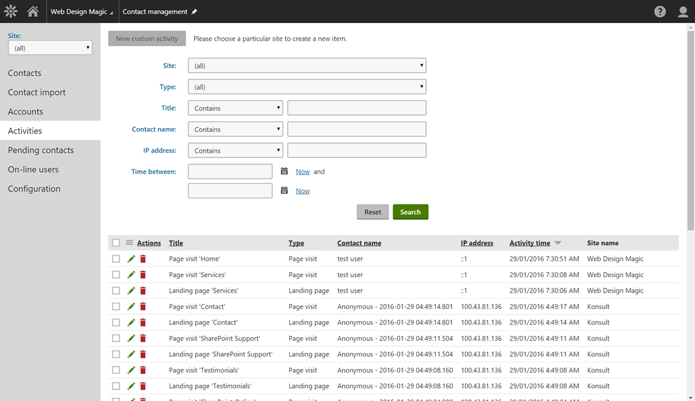695x401 pixels.
Task: Open the Kentico application list logo
Action: (10, 12)
